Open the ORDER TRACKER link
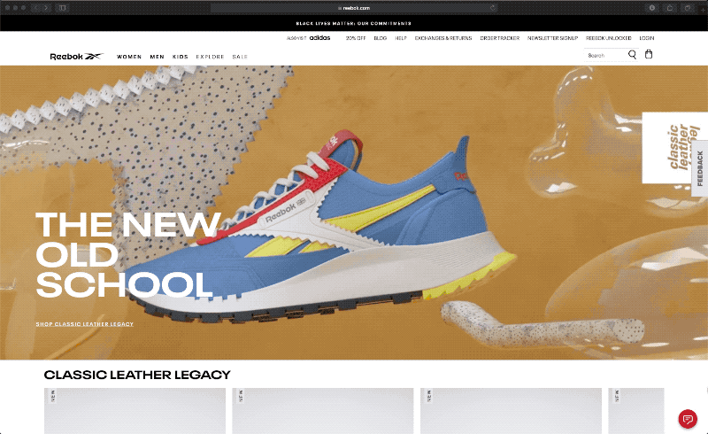Viewport: 708px width, 434px height. (500, 38)
